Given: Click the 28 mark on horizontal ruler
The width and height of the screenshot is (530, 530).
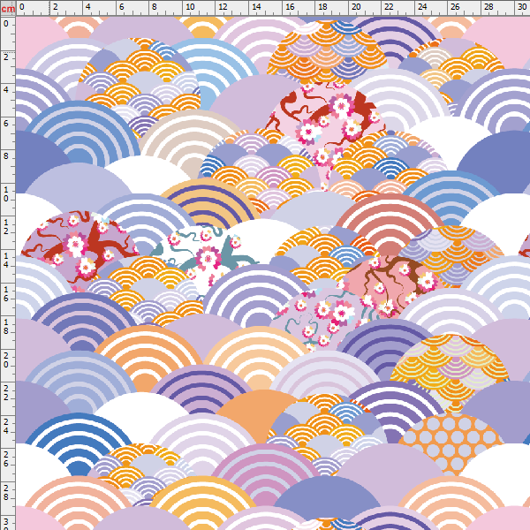Looking at the screenshot, I should pos(488,6).
